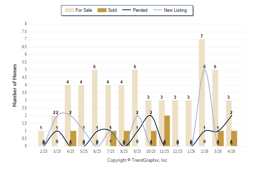This screenshot has width=254, height=170.
Task: Click the 2/26 For Sale bar showing 7
Action: coord(202,93)
